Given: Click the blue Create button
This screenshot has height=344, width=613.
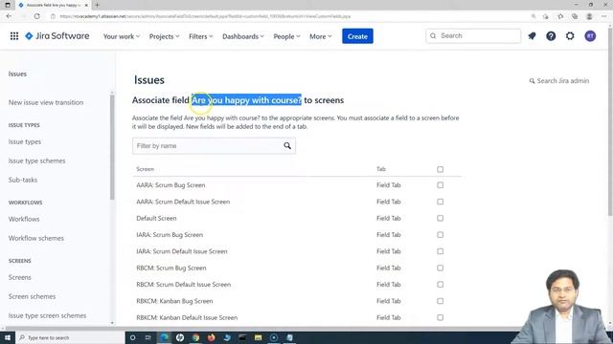Looking at the screenshot, I should click(x=357, y=36).
